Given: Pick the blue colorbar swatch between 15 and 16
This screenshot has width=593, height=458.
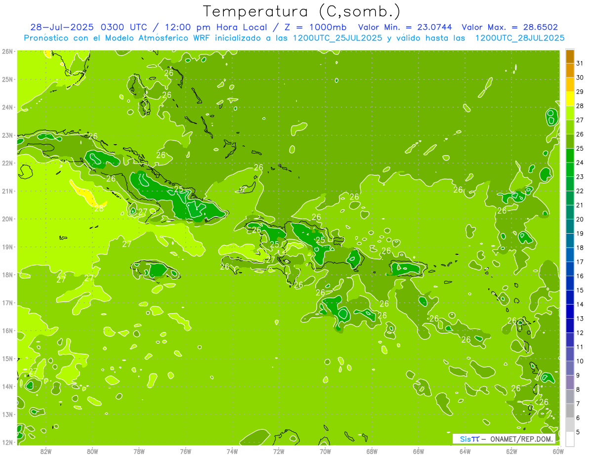Looking at the screenshot, I should click(x=570, y=283).
